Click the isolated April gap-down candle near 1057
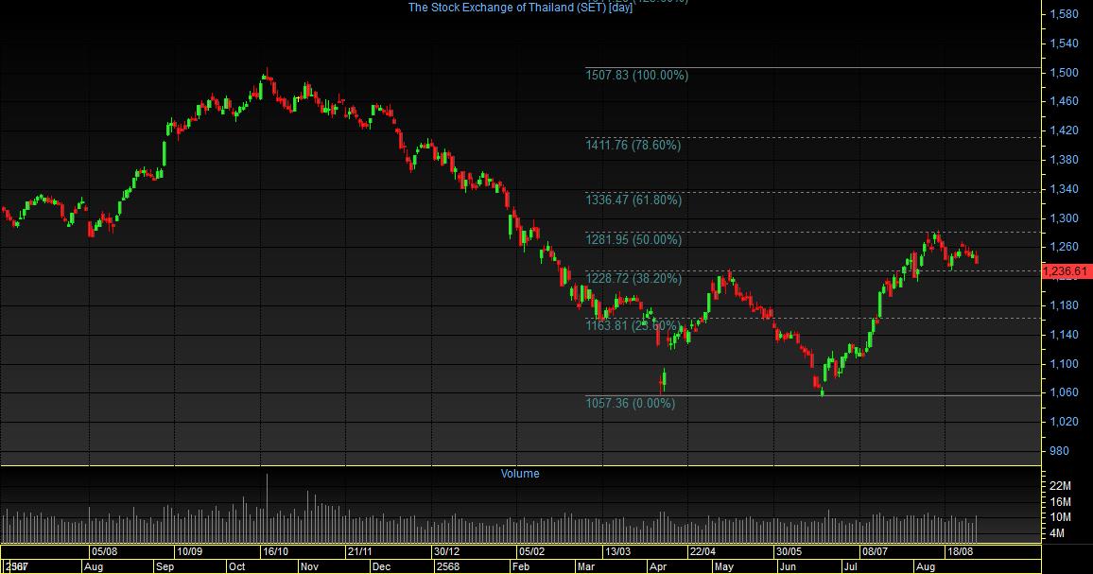Image resolution: width=1093 pixels, height=574 pixels. point(663,381)
